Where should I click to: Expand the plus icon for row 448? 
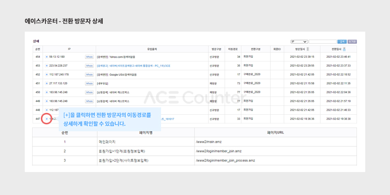pos(46,110)
